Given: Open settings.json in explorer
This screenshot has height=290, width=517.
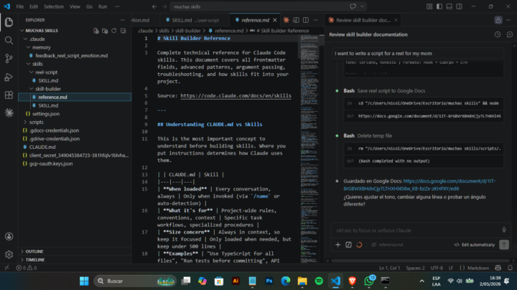Looking at the screenshot, I should [46, 114].
